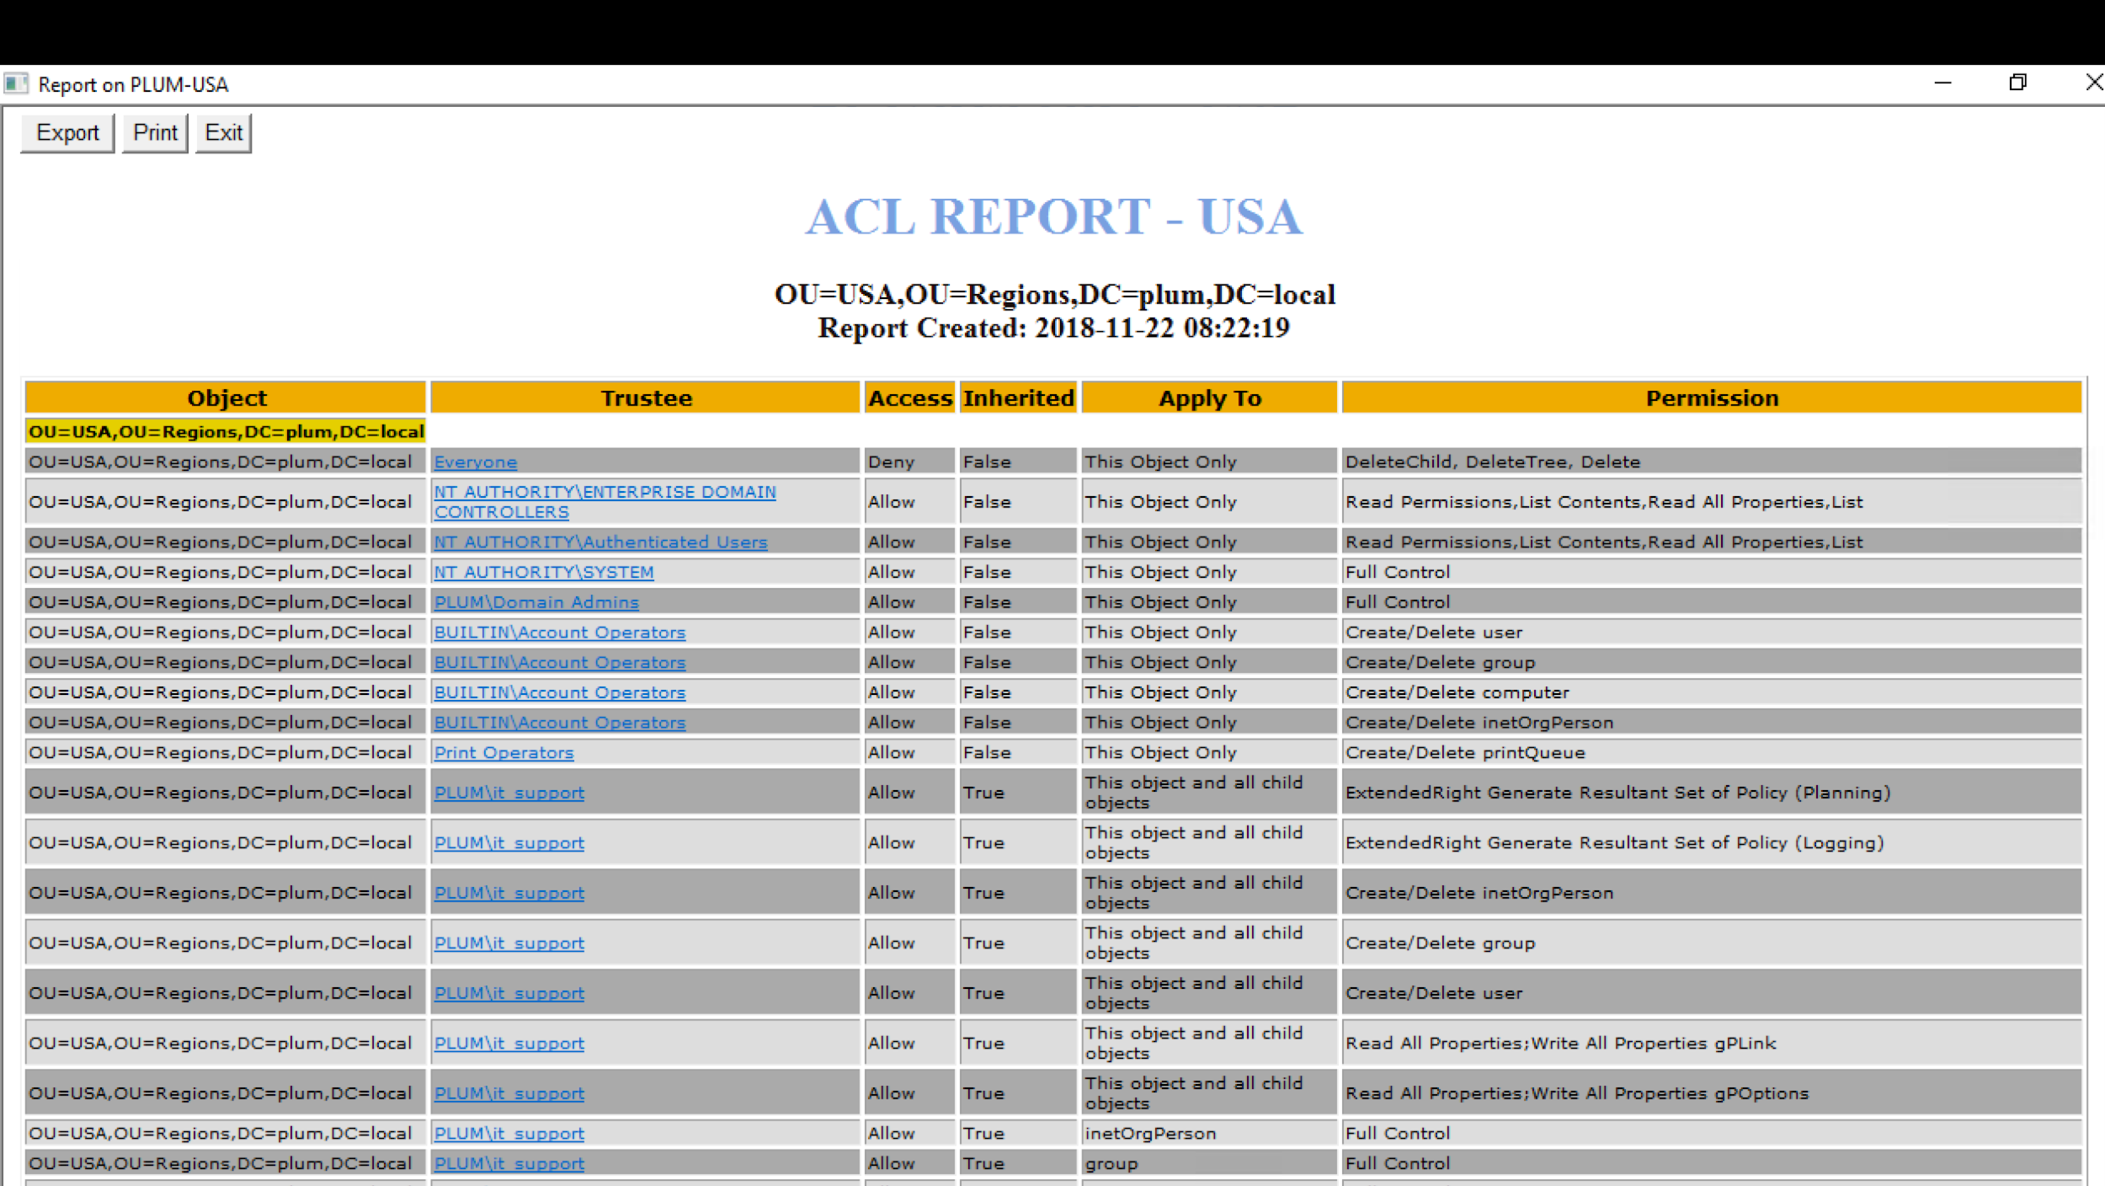
Task: Click the Print button
Action: pos(154,132)
